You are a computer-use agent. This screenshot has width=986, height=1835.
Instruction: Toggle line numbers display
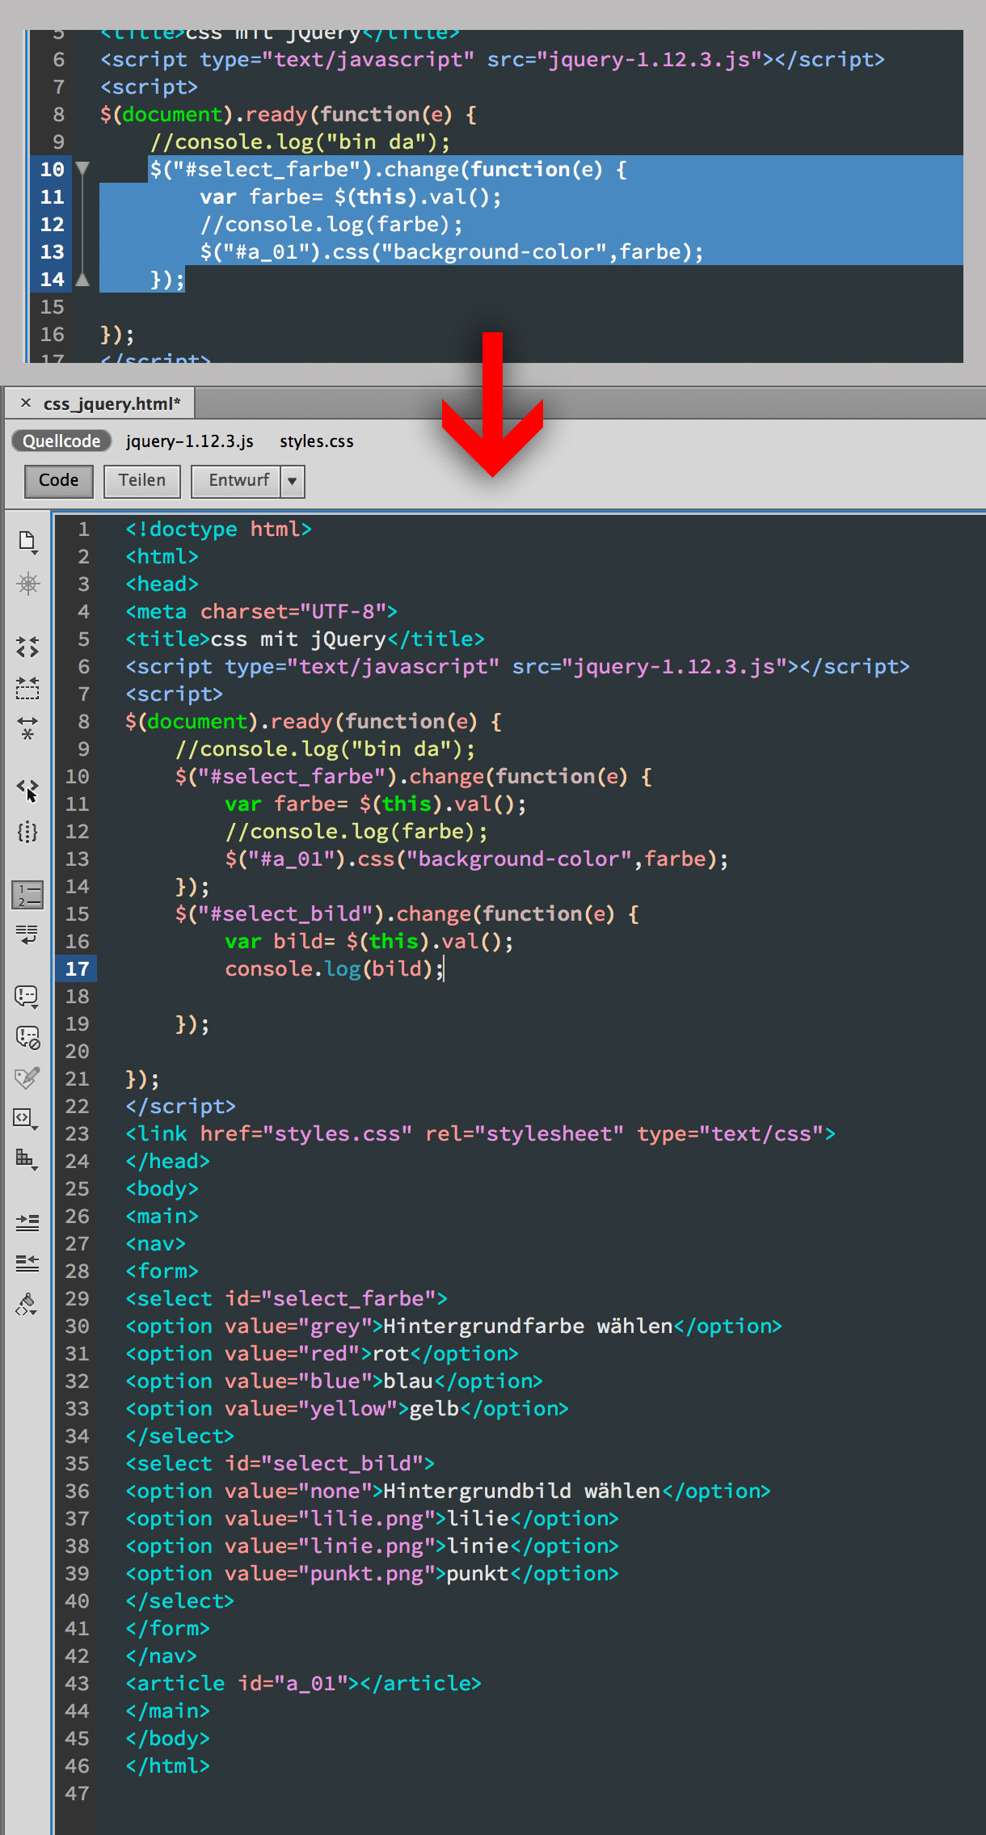[x=27, y=895]
